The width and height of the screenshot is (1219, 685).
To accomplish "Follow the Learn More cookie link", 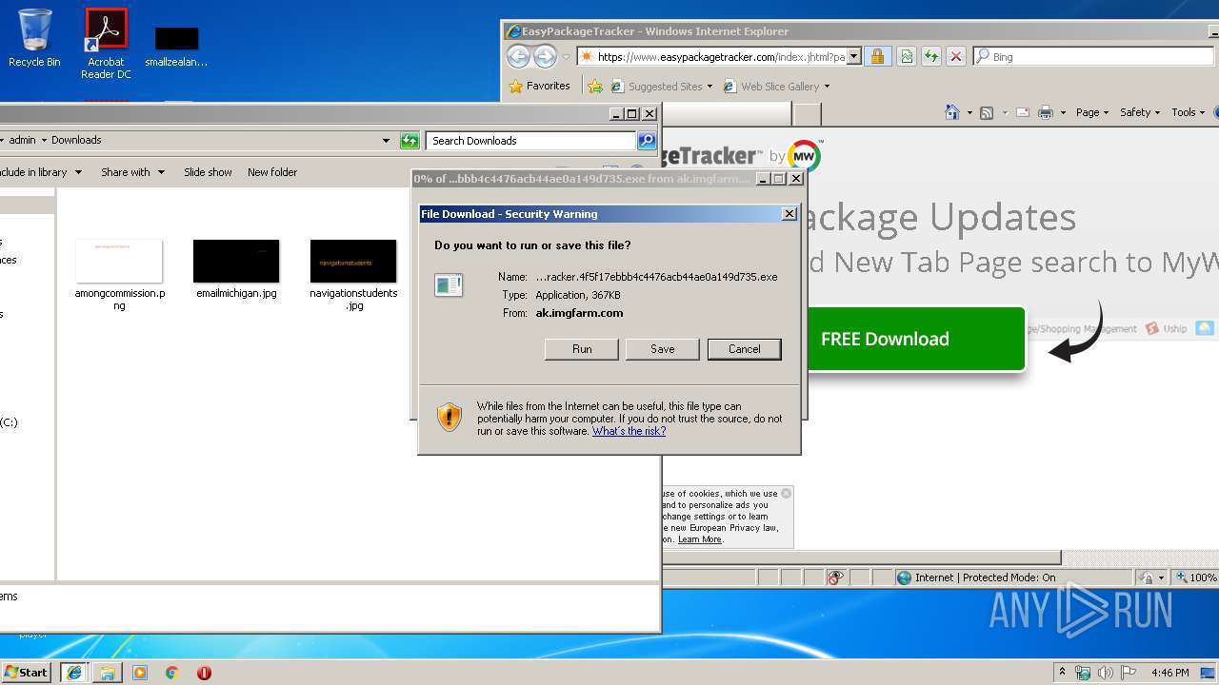I will 699,539.
